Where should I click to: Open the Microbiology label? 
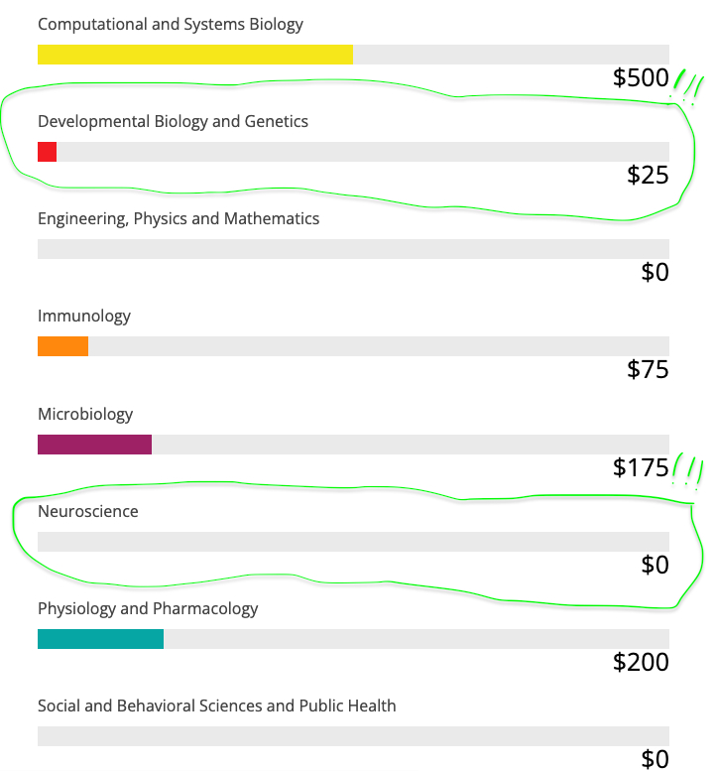coord(85,414)
